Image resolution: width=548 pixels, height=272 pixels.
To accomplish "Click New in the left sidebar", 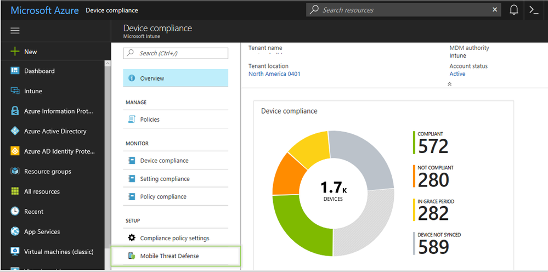I will (30, 52).
